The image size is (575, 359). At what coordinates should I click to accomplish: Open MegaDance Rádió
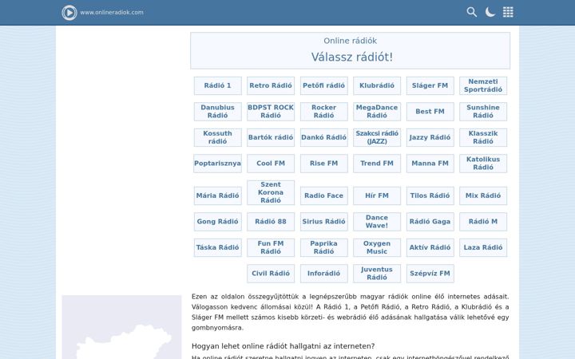pos(377,112)
